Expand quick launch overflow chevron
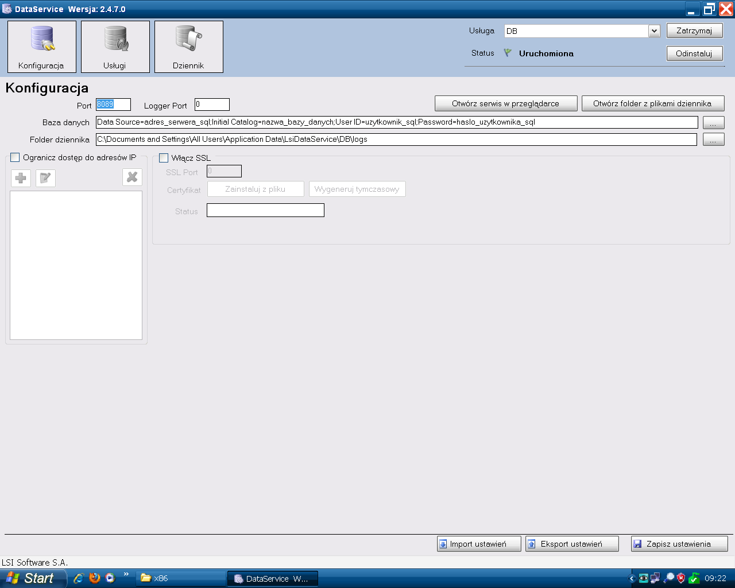 click(x=126, y=575)
